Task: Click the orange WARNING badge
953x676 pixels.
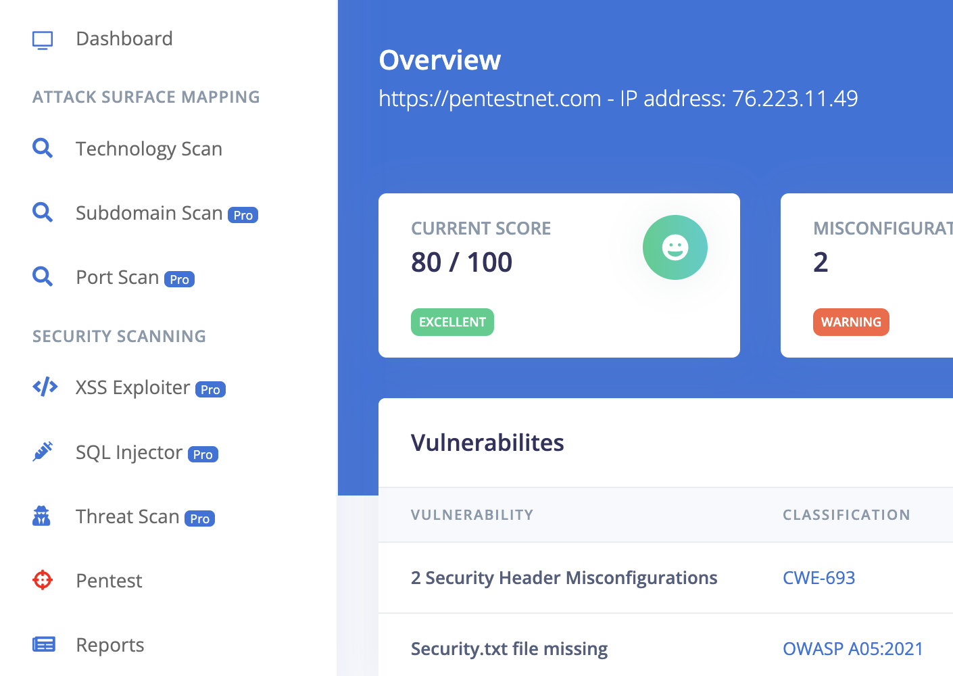Action: pos(851,322)
